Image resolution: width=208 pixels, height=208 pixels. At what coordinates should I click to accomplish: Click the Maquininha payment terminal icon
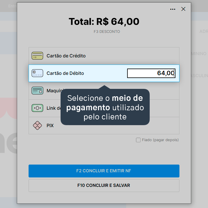pyautogui.click(x=37, y=91)
